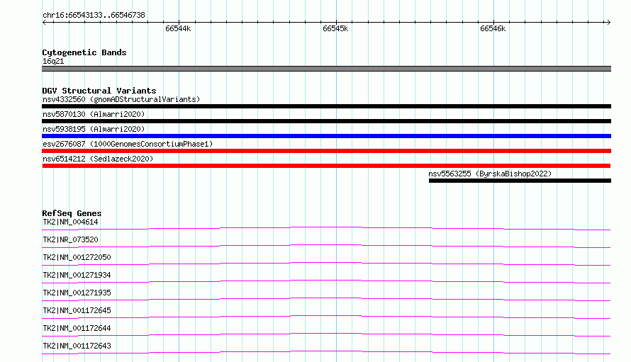The width and height of the screenshot is (631, 362).
Task: Click the right arrow of the ruler
Action: pos(608,22)
